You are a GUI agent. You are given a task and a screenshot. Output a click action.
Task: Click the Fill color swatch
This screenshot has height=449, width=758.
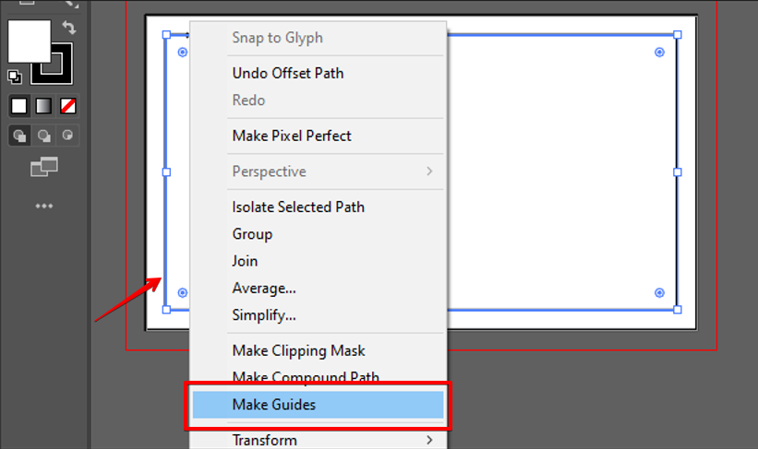tap(29, 41)
